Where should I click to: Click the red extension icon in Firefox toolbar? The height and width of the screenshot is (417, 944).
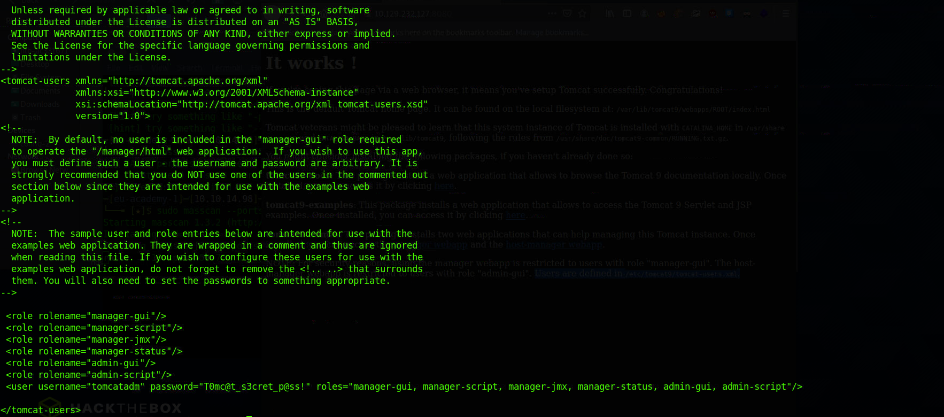[713, 13]
